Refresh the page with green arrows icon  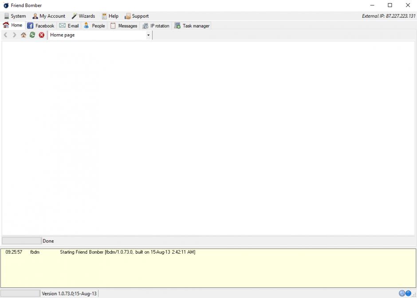pyautogui.click(x=32, y=35)
